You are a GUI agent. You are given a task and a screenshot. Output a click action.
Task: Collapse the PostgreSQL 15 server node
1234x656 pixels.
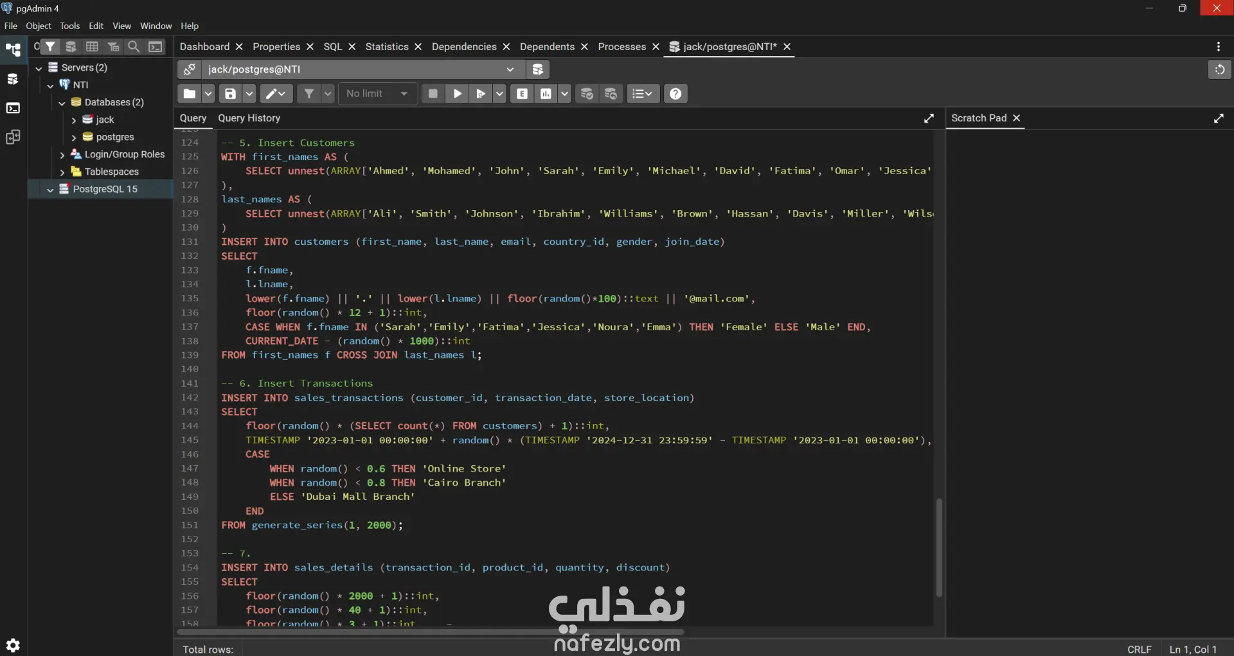coord(50,190)
